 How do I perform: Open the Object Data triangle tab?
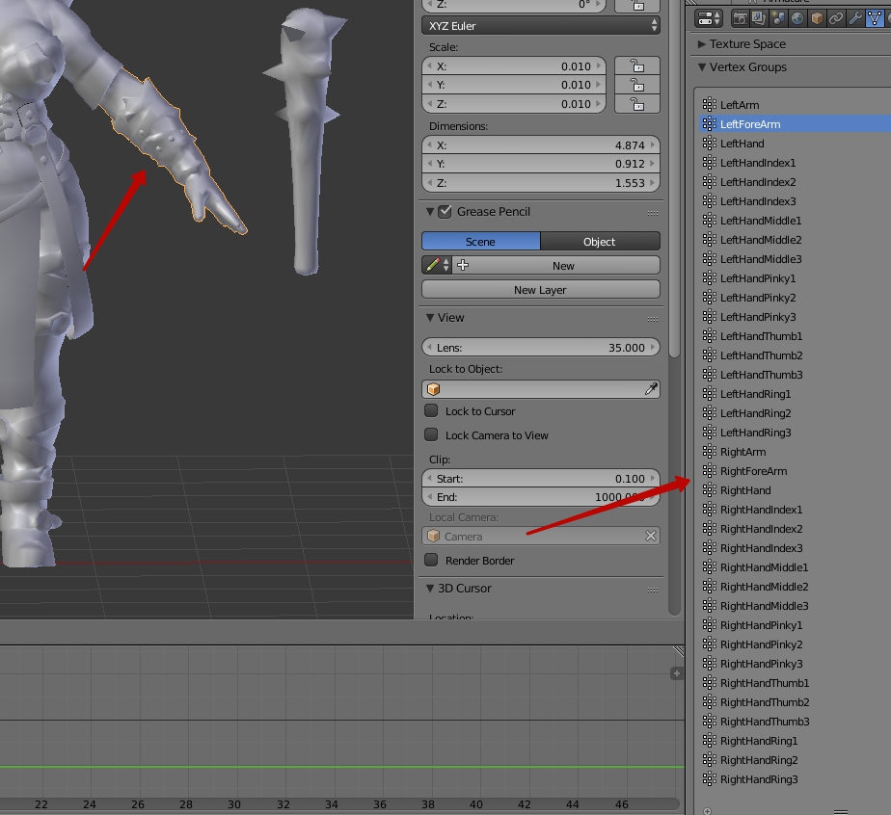[874, 18]
